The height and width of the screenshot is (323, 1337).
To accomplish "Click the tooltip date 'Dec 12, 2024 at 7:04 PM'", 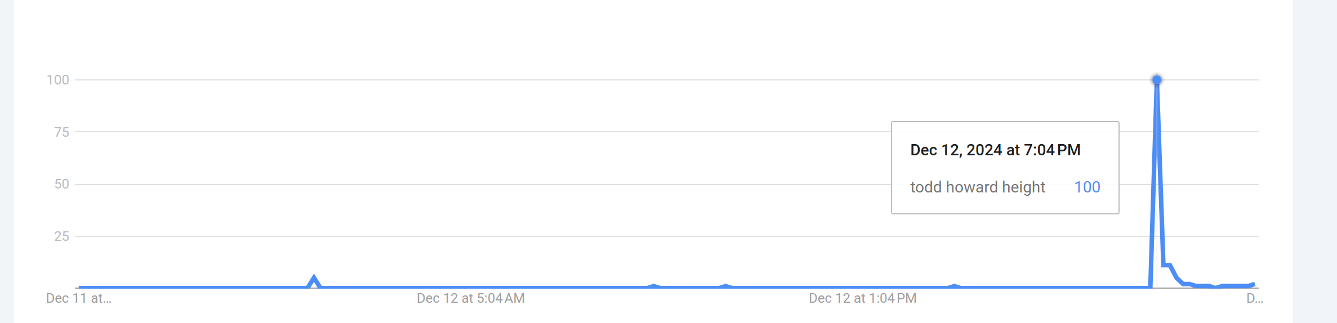I will pos(996,150).
